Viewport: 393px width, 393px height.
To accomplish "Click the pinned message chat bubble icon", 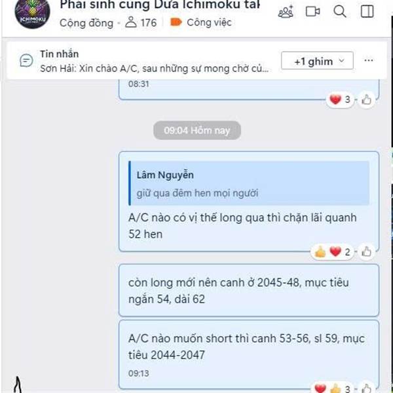I will tap(26, 61).
